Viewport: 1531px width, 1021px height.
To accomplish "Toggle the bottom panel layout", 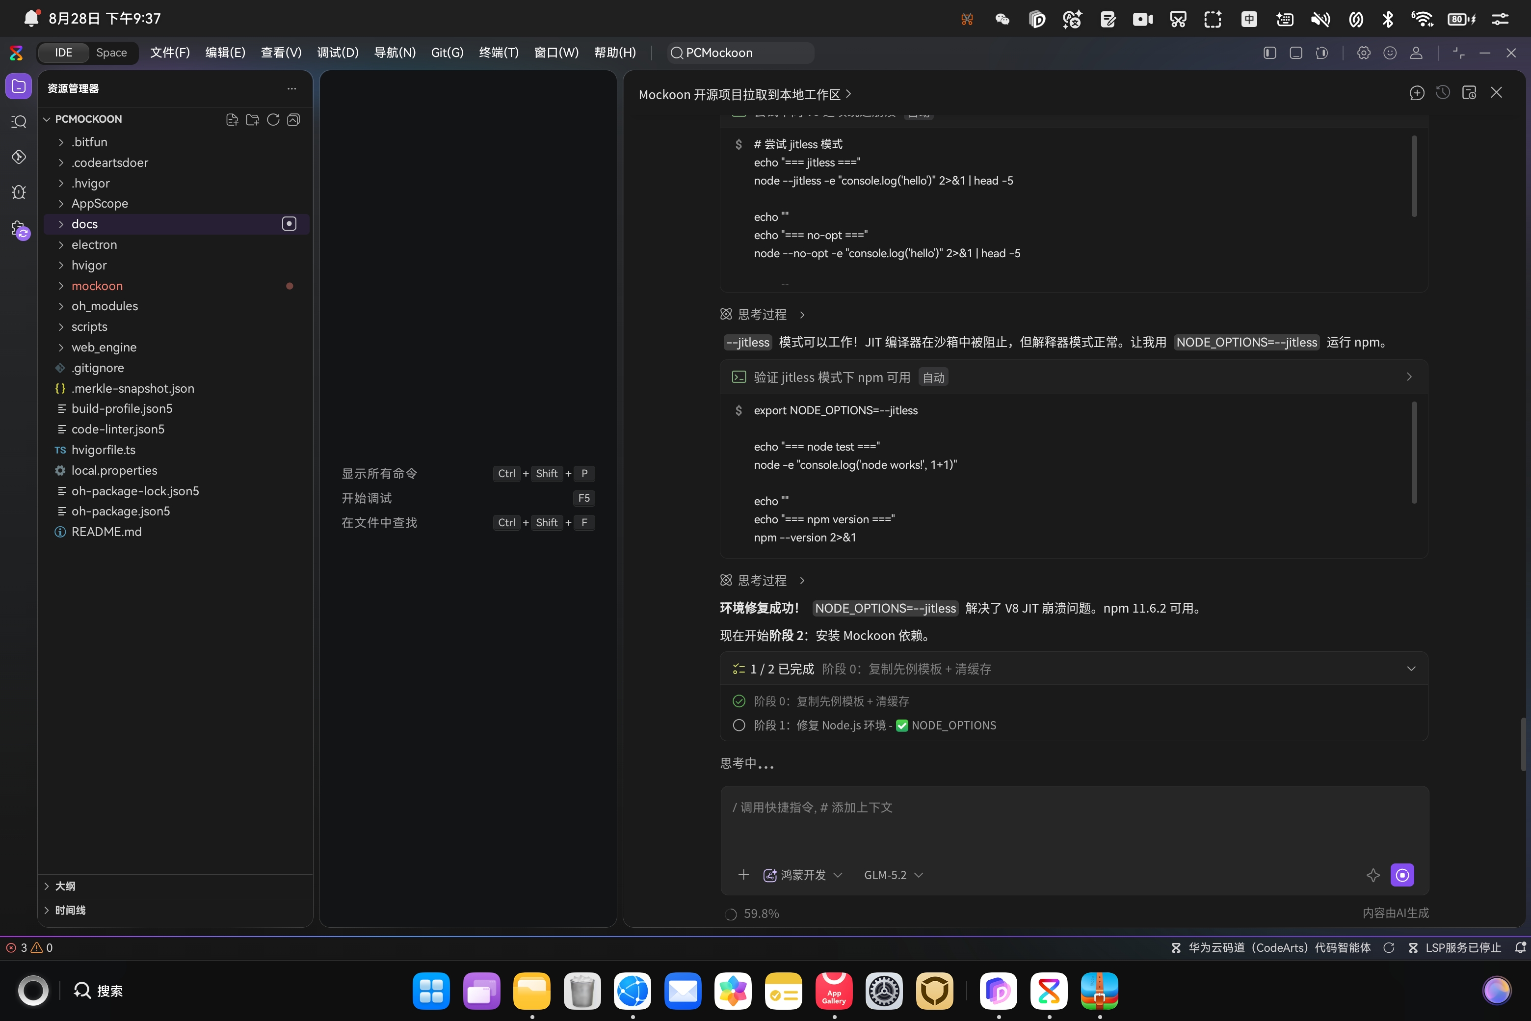I will (x=1295, y=53).
